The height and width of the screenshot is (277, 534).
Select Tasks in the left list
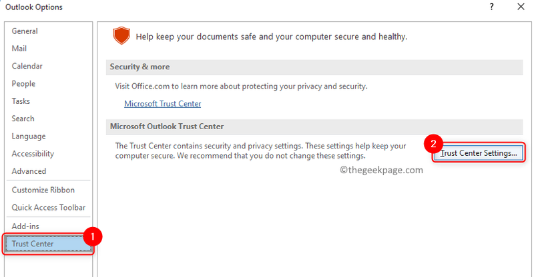click(48, 101)
